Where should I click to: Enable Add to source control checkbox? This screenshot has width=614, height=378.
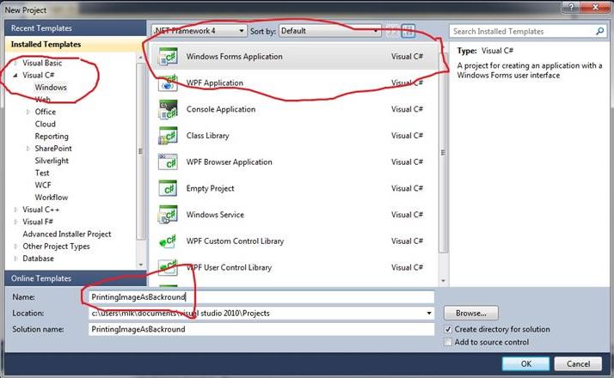(448, 343)
